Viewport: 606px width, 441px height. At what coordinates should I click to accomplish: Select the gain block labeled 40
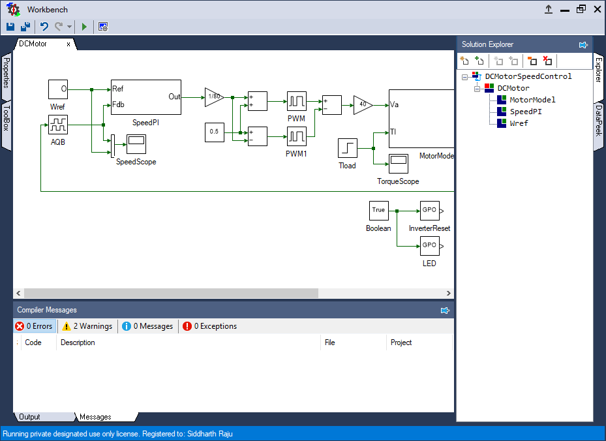tap(363, 105)
